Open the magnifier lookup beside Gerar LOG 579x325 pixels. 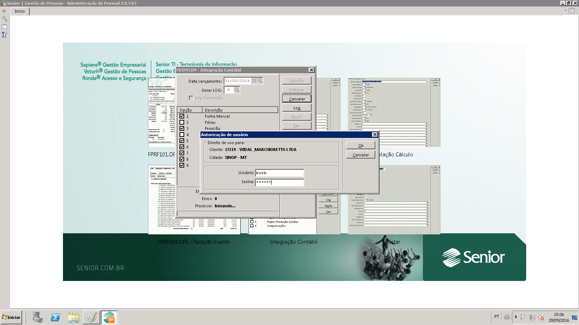237,90
